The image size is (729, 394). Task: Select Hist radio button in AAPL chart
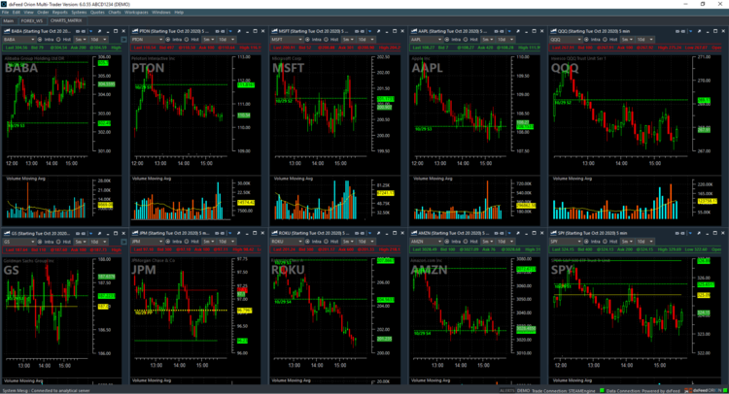coord(466,40)
